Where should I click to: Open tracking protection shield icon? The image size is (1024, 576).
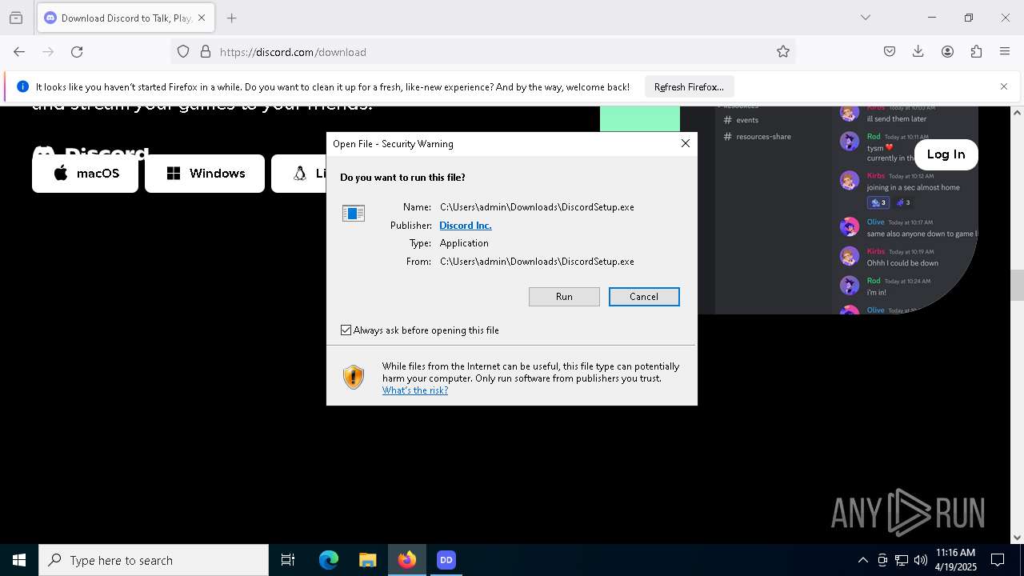click(183, 52)
